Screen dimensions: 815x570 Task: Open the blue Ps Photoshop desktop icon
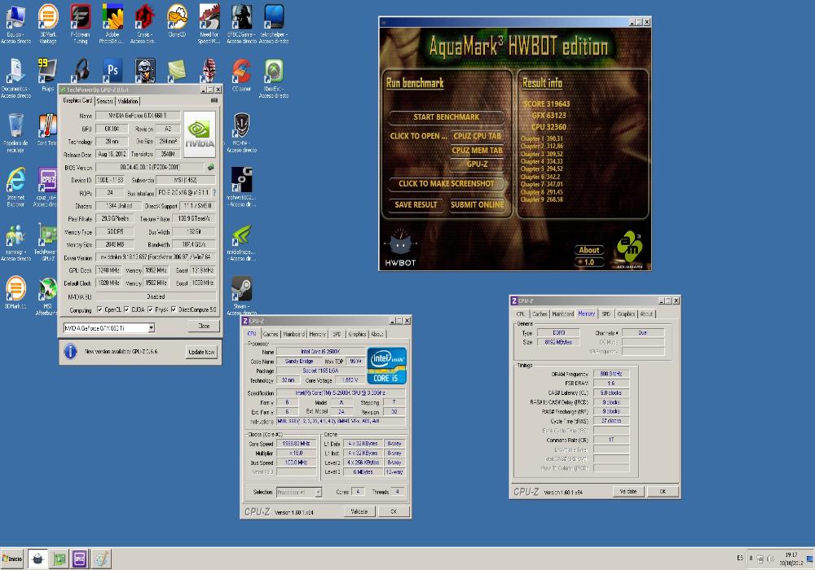[112, 69]
